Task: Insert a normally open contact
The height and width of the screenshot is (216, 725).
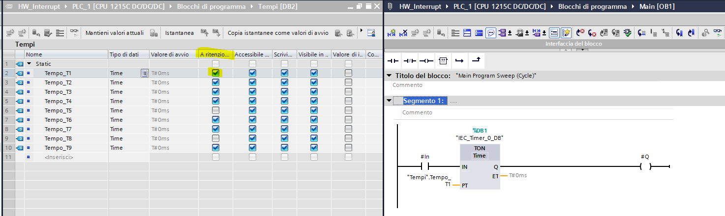Action: (393, 61)
